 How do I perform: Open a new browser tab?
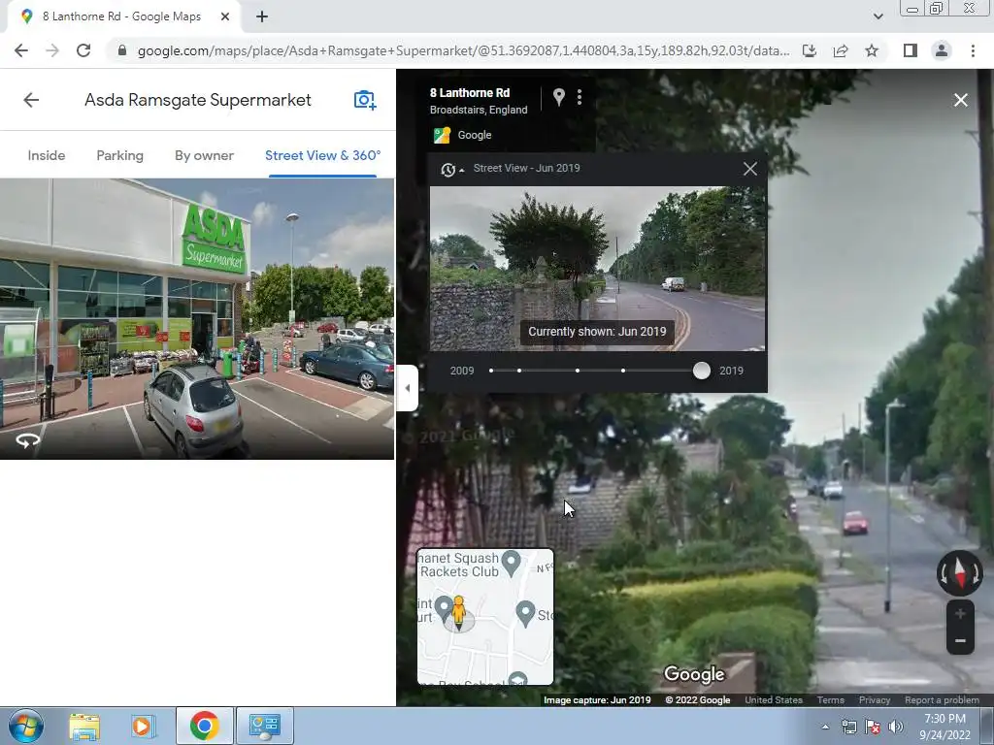[x=262, y=16]
